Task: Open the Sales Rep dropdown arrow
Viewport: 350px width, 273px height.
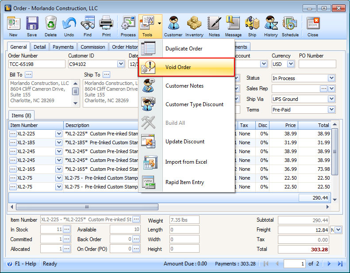Action: [x=331, y=88]
